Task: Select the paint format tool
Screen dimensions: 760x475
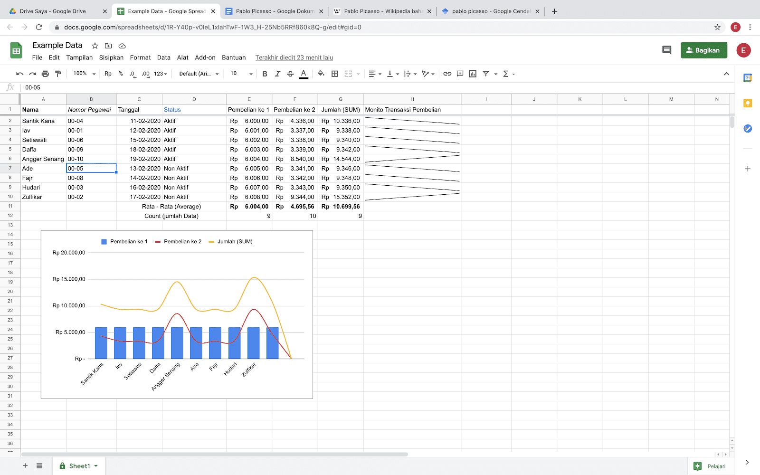Action: coord(58,74)
